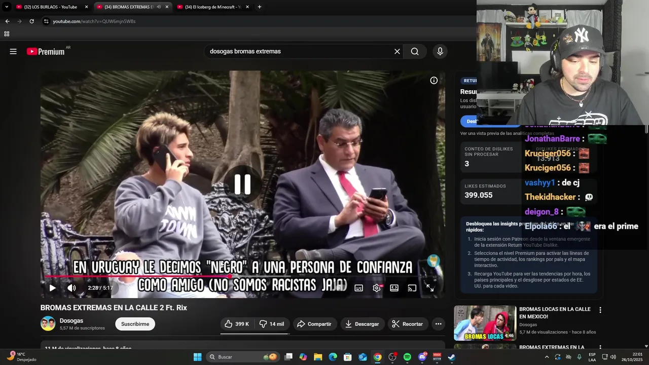Open the YouTube guide hamburger menu

(x=13, y=51)
